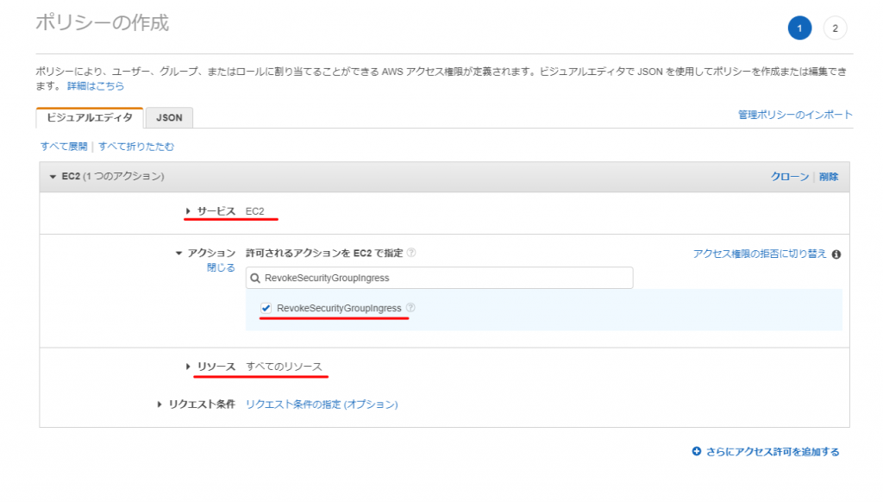
Task: Collapse the アクション section arrow
Action: click(178, 254)
